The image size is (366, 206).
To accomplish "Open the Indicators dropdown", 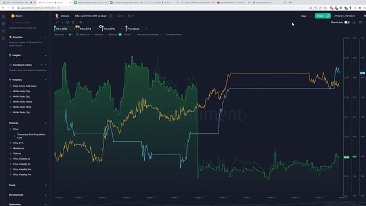I will coord(100,34).
